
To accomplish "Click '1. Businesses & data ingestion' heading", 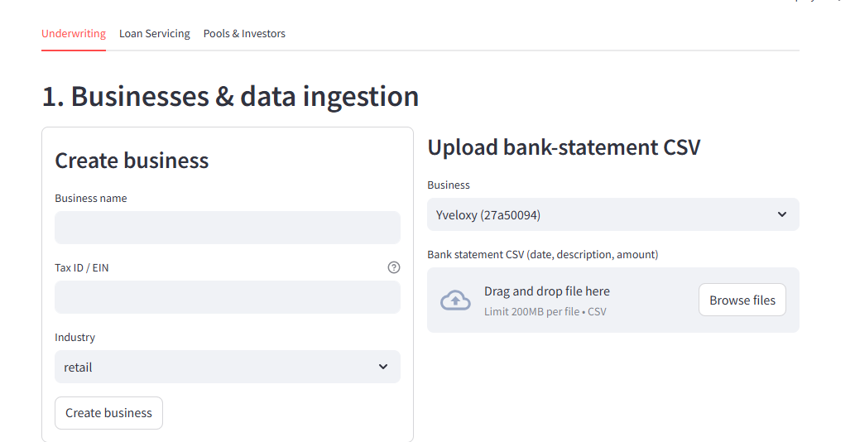I will tap(230, 97).
